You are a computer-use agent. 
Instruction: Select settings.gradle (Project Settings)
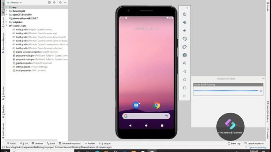(x=30, y=67)
